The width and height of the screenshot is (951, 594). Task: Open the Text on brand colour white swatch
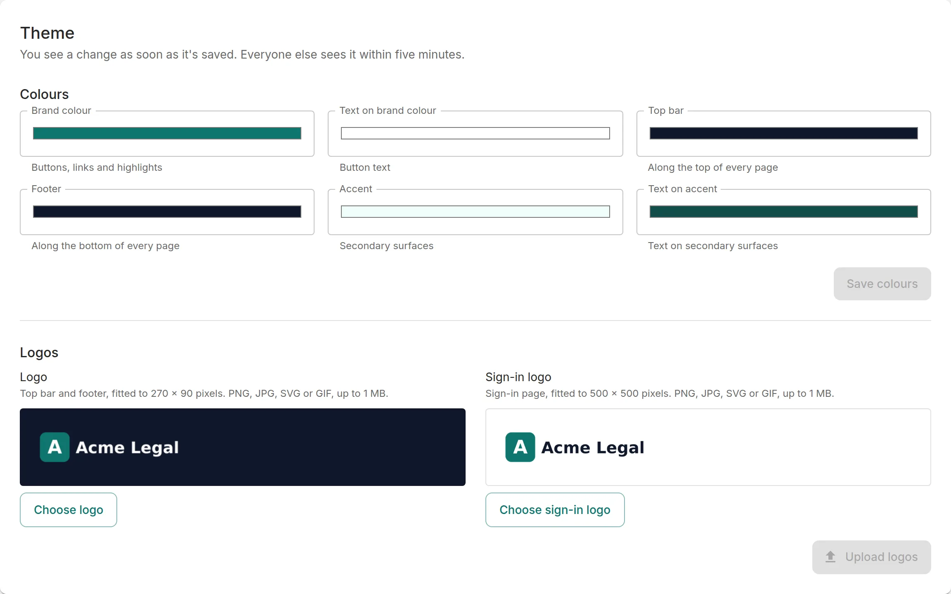coord(475,133)
